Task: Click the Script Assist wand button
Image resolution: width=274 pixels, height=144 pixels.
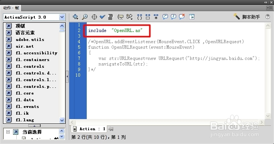Action: point(247,17)
